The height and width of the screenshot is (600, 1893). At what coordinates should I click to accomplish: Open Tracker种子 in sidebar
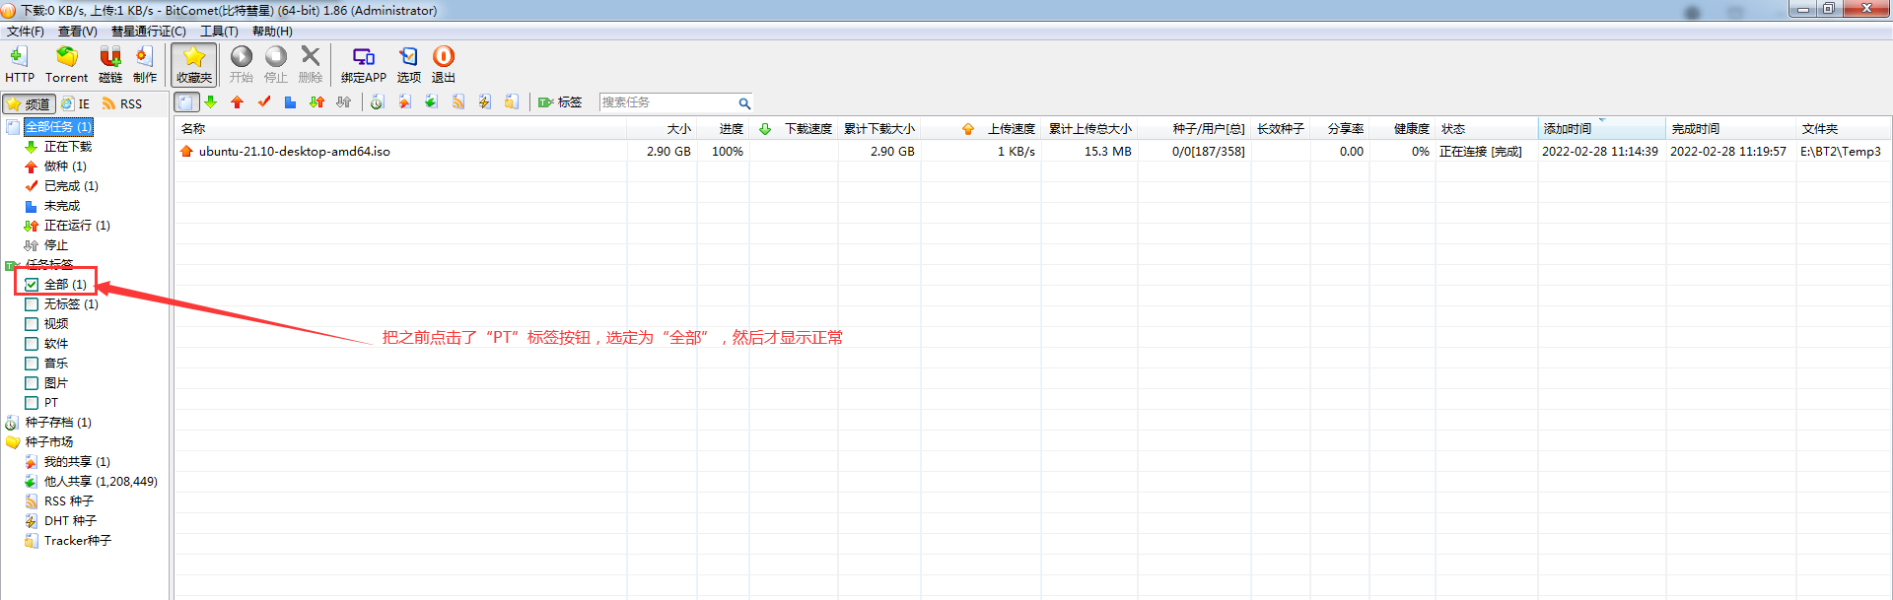(x=78, y=541)
